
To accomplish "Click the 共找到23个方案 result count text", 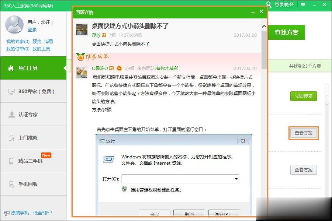I will 305,66.
